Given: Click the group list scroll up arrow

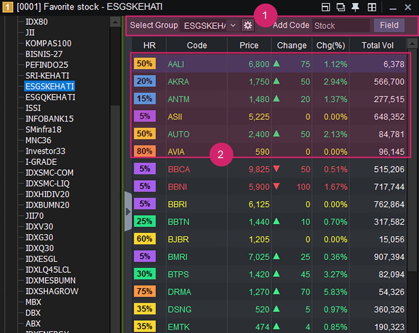Looking at the screenshot, I should click(x=115, y=22).
